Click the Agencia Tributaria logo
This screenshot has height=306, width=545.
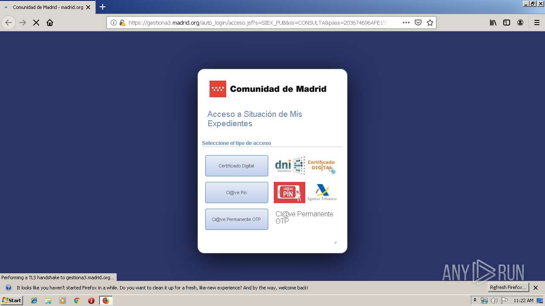(322, 193)
